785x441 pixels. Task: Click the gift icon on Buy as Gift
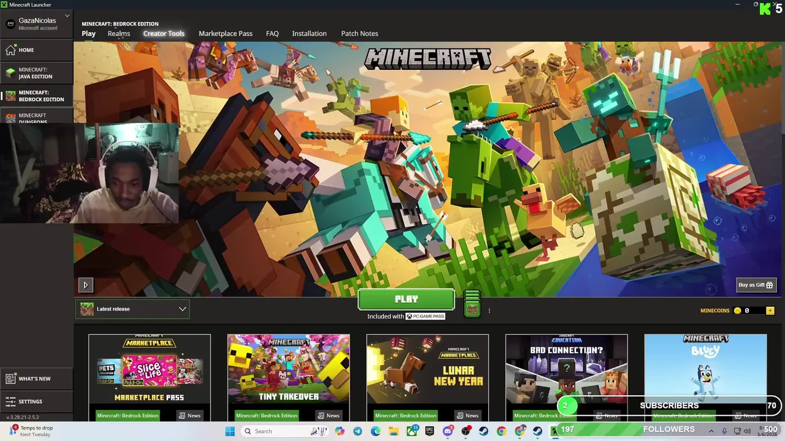pos(770,285)
